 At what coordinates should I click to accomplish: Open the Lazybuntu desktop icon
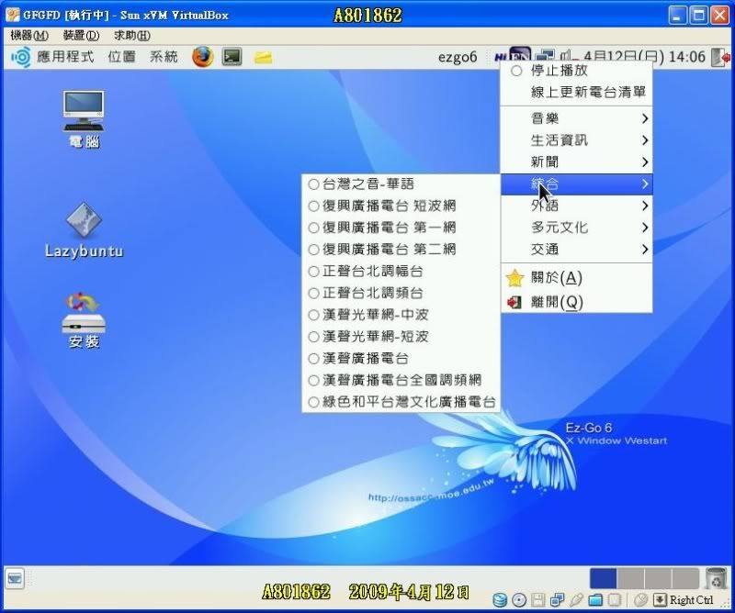tap(85, 230)
